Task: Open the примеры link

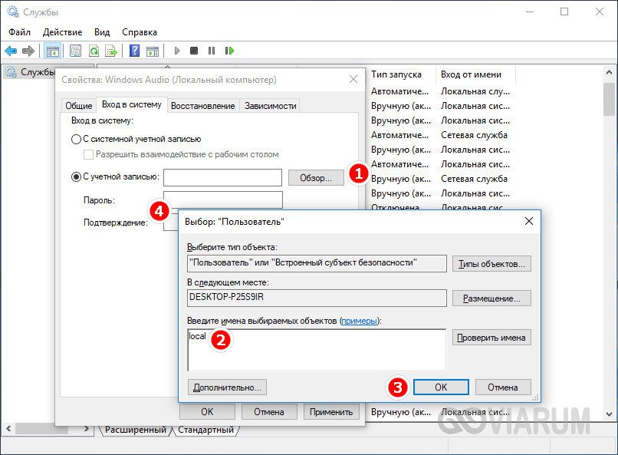Action: pos(359,321)
